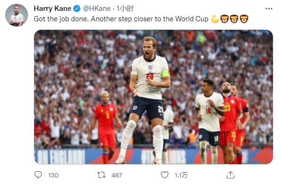Click the last lion emoji
The width and height of the screenshot is (281, 185).
244,19
